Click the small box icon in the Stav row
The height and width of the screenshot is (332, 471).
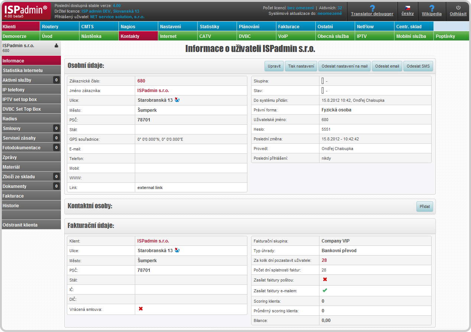323,90
